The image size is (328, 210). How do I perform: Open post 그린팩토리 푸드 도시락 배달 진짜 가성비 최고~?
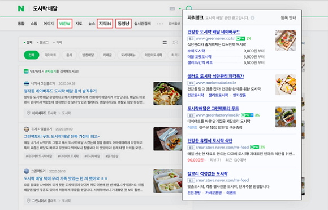click(62, 136)
